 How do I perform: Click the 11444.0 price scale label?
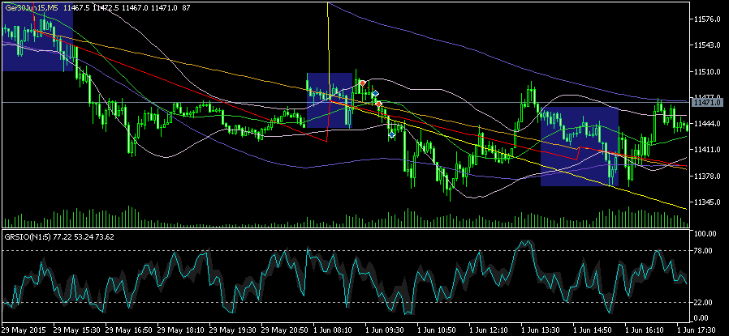[x=706, y=124]
